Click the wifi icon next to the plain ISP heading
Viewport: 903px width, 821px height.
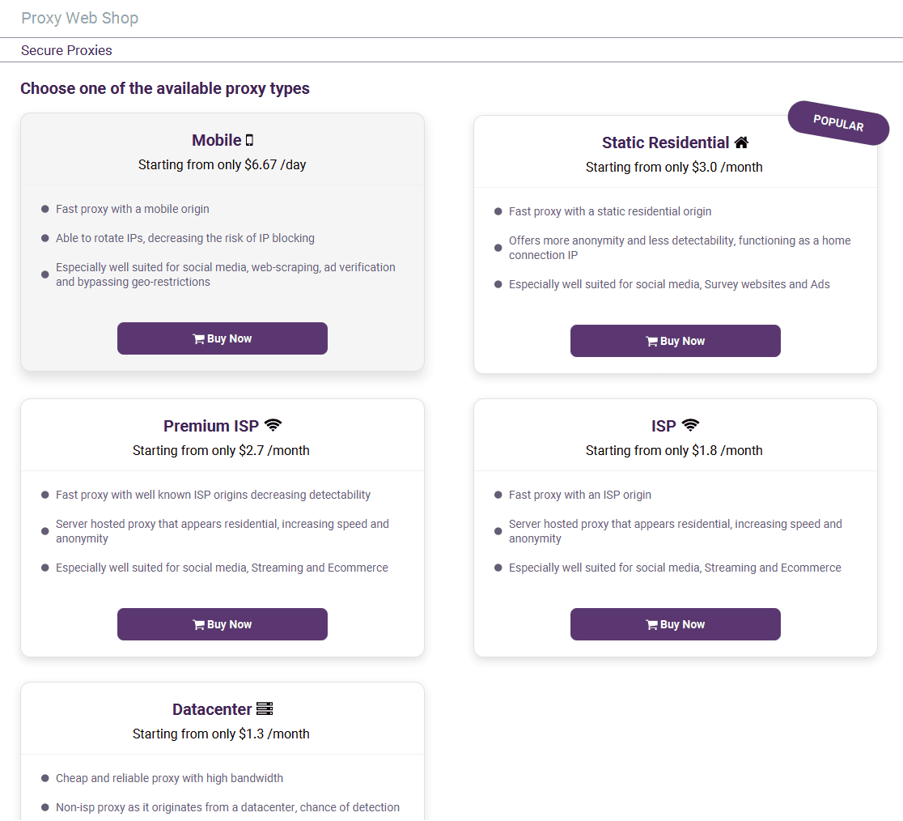(690, 425)
